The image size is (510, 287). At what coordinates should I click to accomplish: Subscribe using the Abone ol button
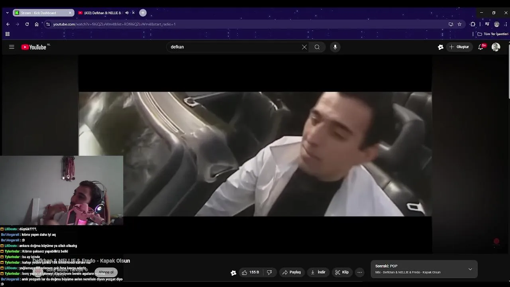tap(106, 272)
